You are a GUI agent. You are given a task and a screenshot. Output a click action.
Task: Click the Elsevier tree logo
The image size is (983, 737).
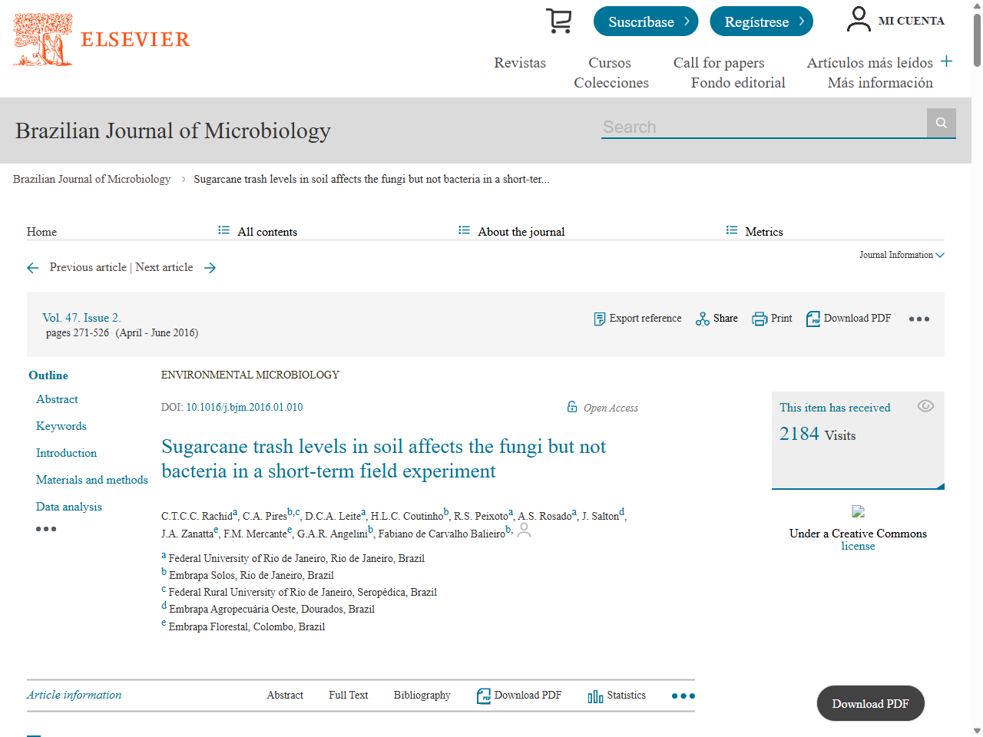pyautogui.click(x=43, y=39)
